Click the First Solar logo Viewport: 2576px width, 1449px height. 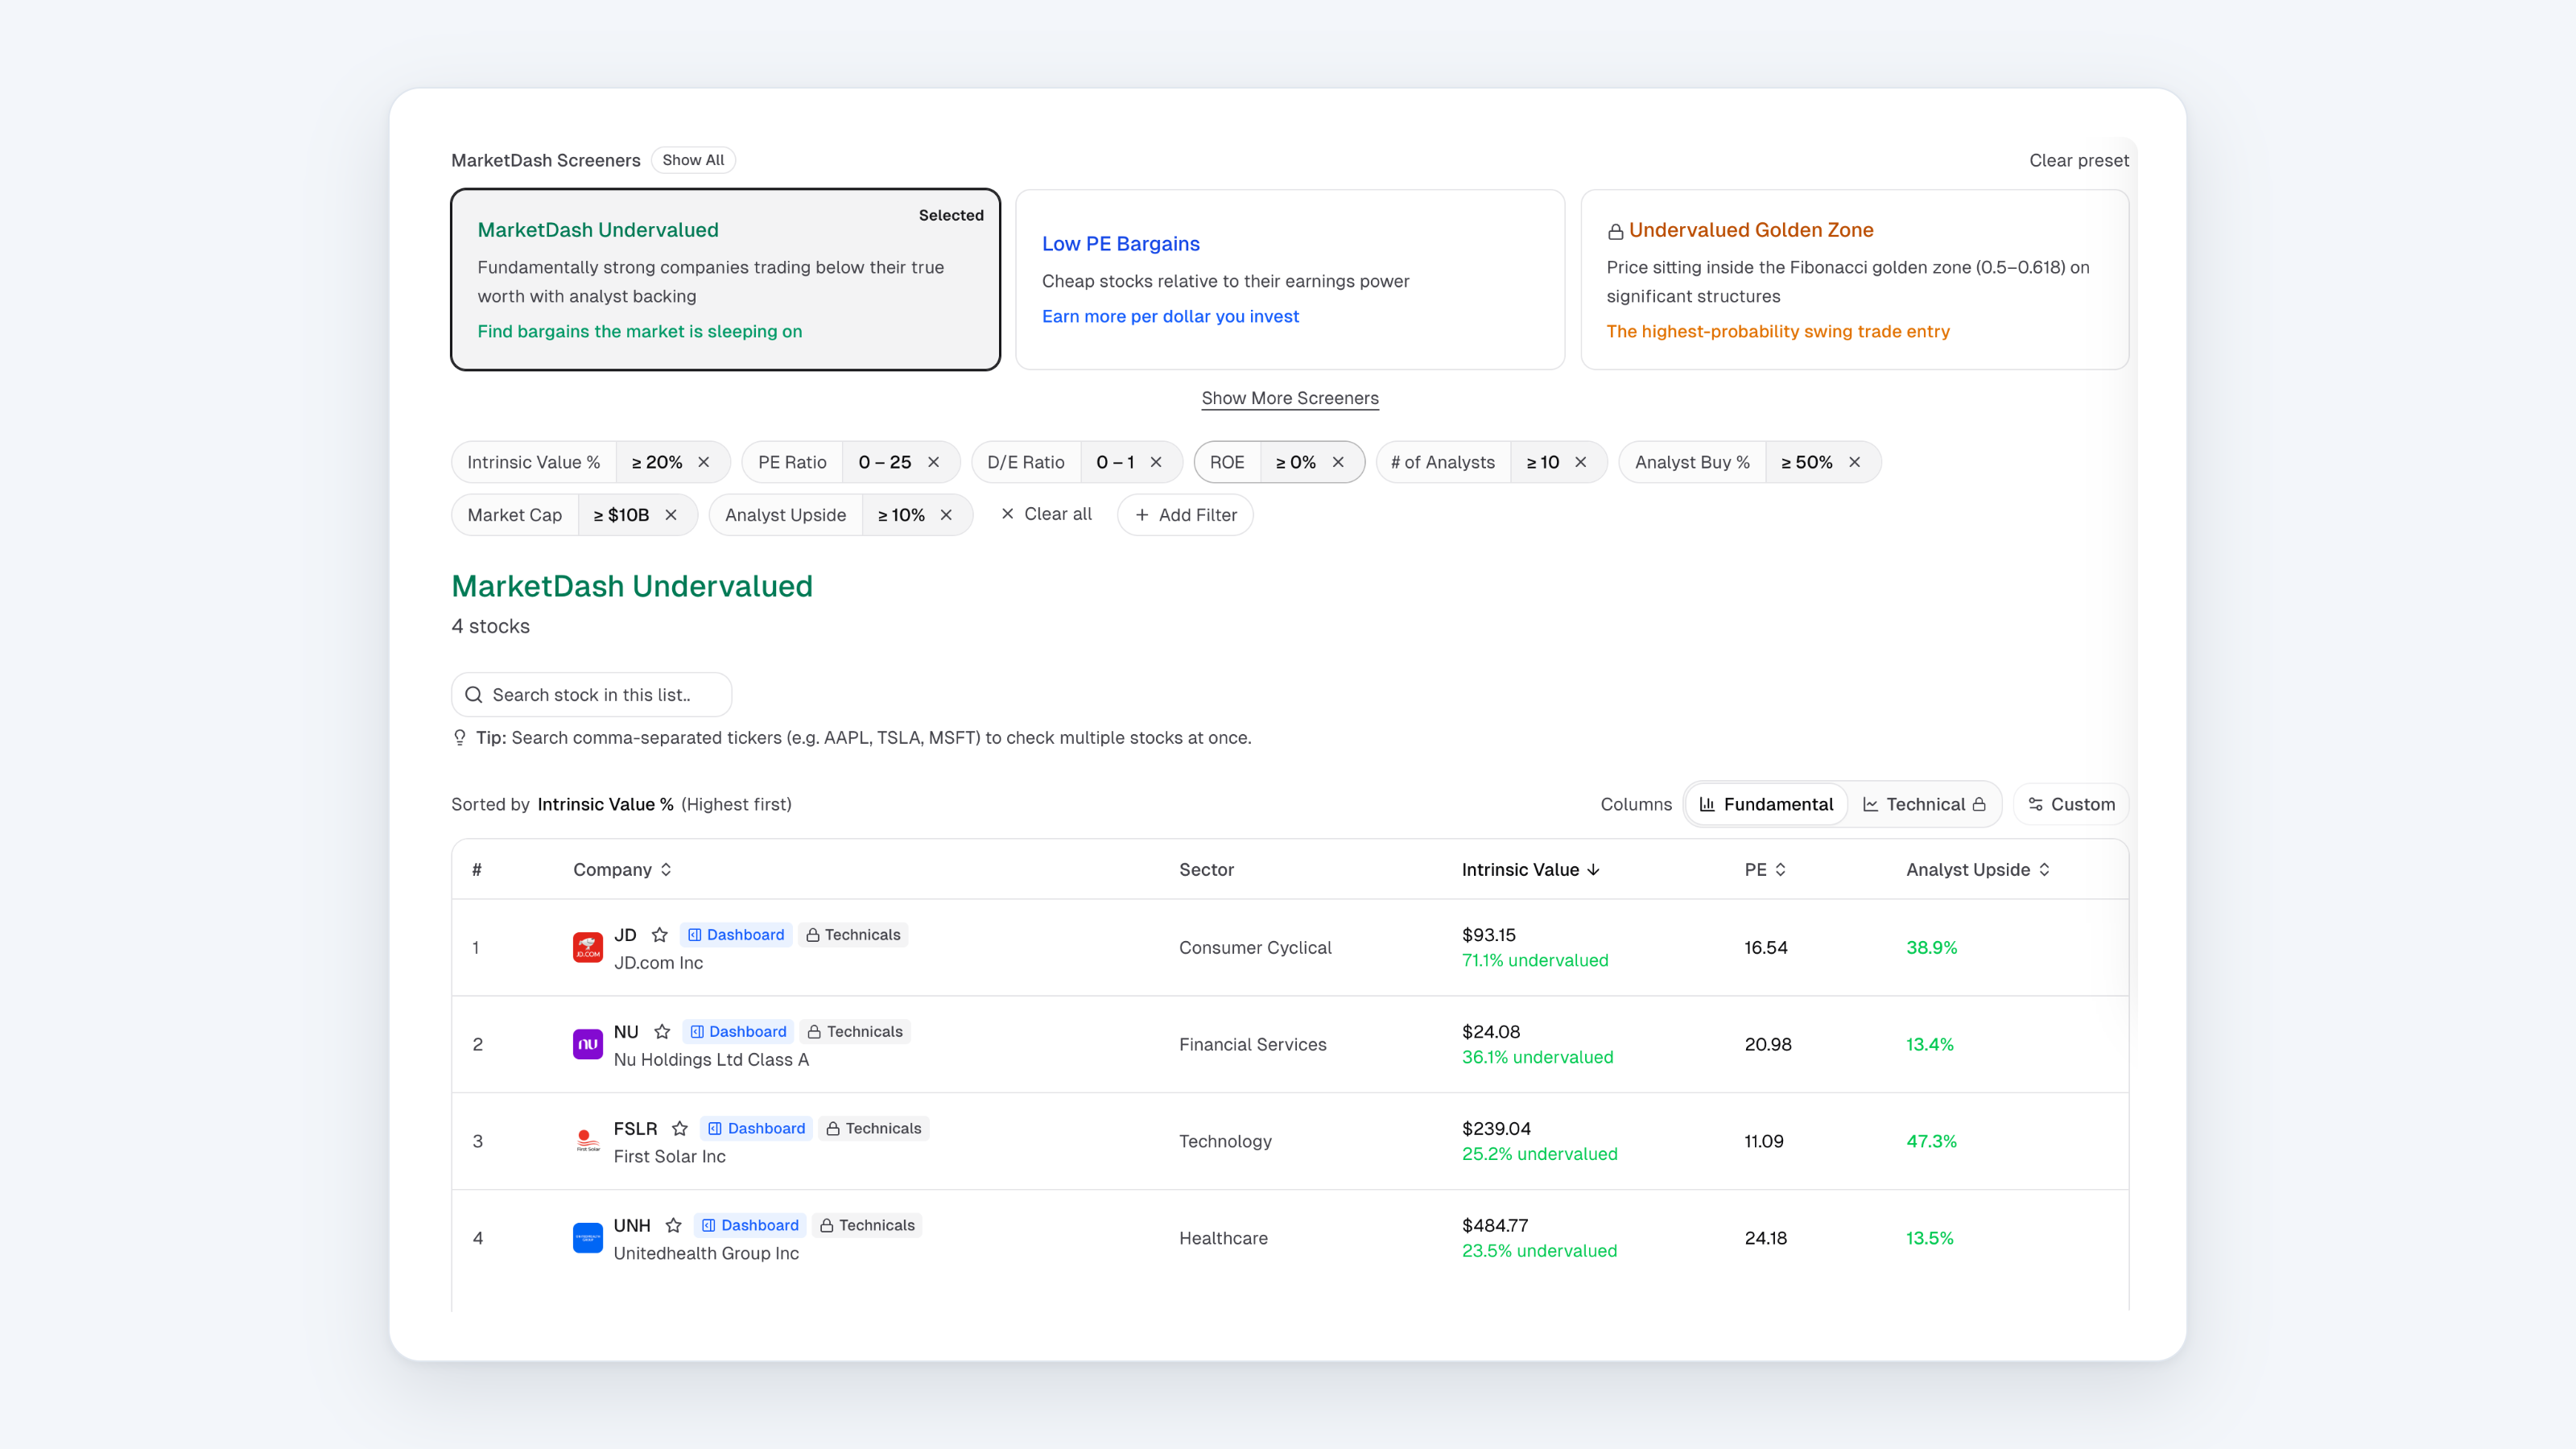[x=588, y=1141]
